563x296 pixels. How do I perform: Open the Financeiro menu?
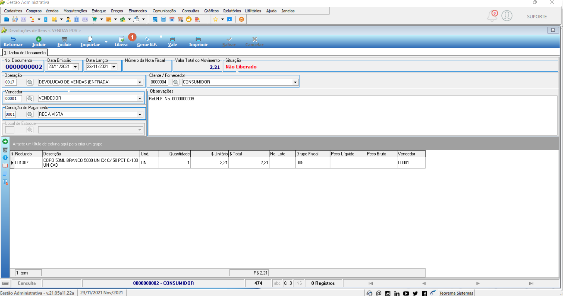click(x=138, y=11)
